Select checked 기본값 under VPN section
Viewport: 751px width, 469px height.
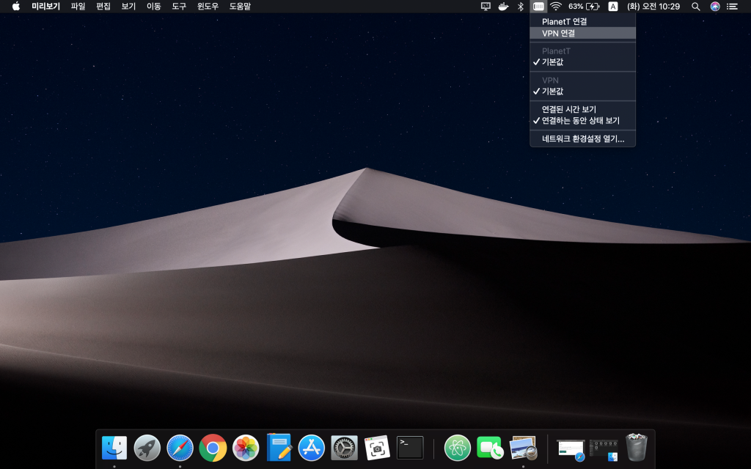click(x=582, y=91)
